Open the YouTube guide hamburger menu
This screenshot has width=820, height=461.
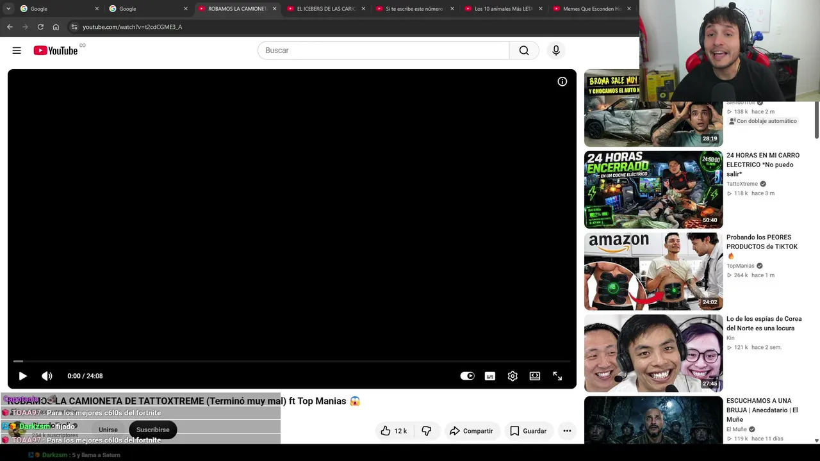tap(17, 51)
